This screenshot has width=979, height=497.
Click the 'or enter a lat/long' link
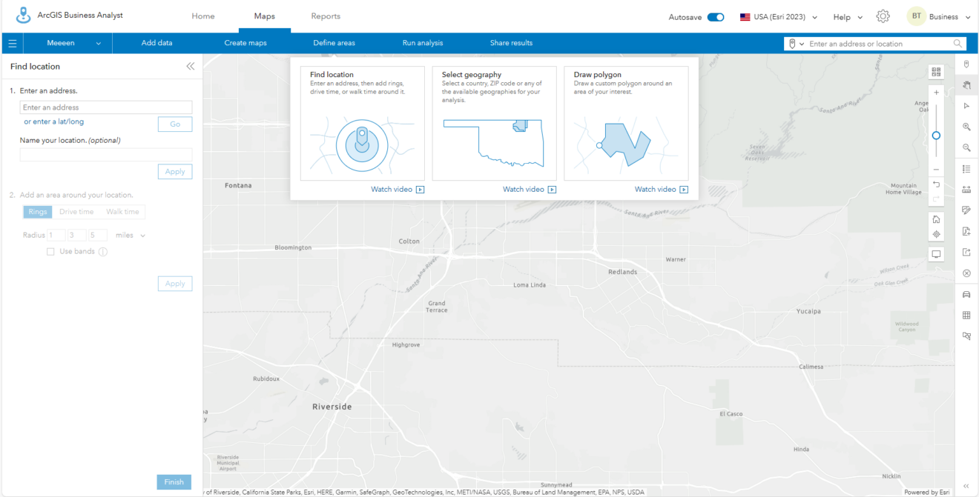[x=54, y=121]
